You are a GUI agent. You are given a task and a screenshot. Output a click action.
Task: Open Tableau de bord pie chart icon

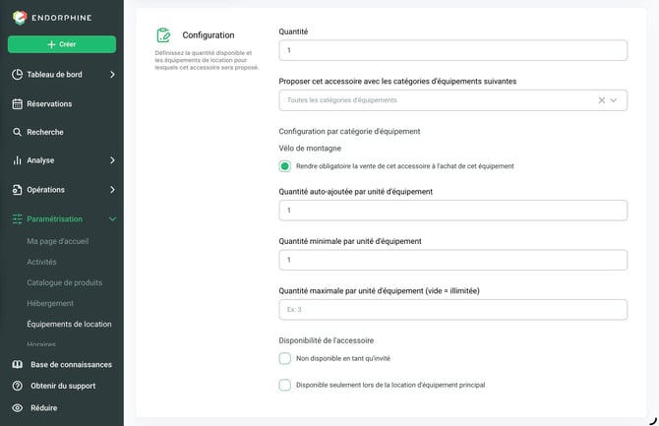(18, 75)
